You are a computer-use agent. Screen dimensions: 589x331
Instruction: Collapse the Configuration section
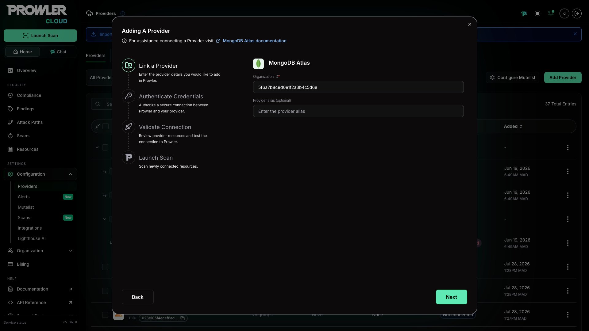coord(40,174)
